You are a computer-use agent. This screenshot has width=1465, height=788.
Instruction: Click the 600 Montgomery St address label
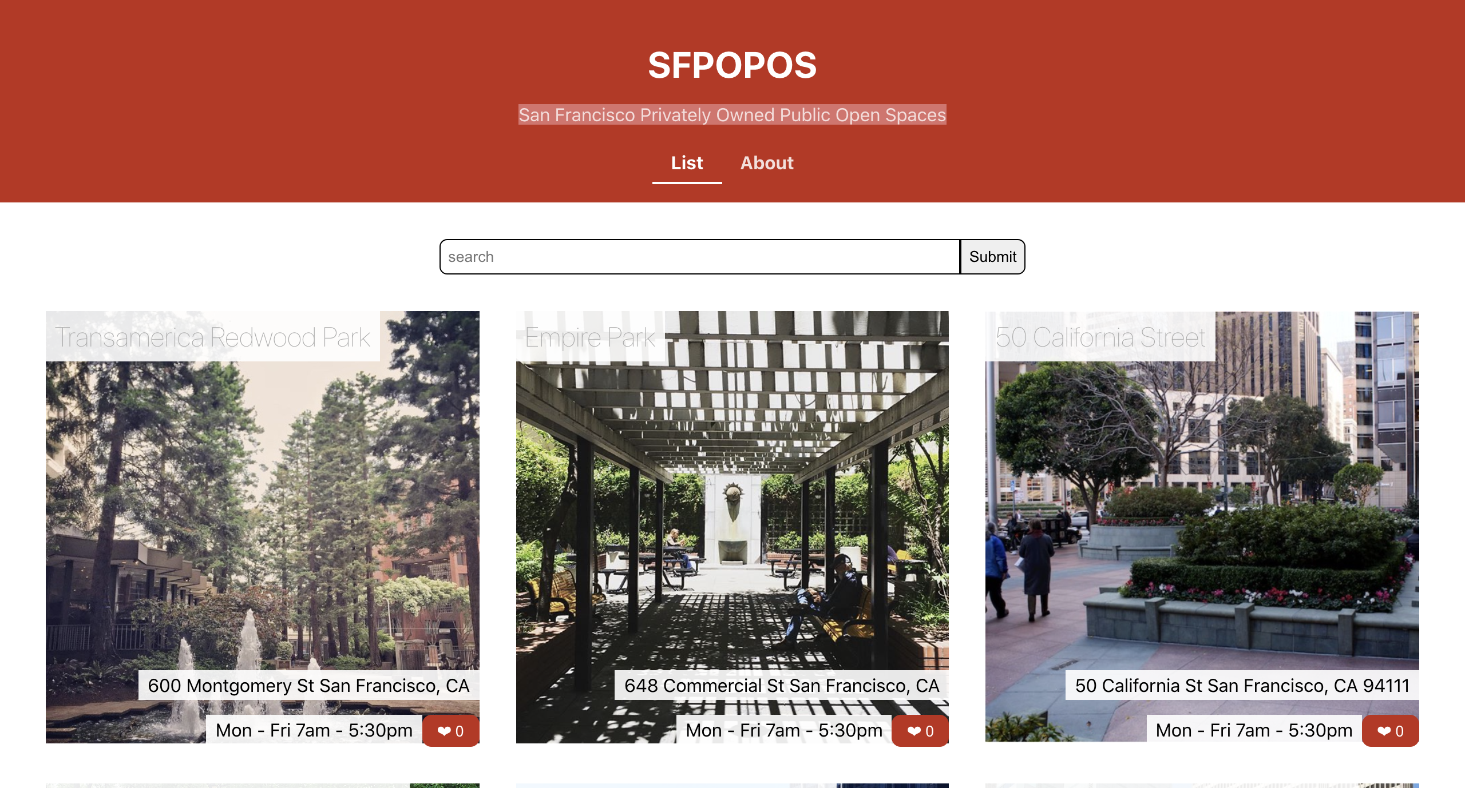click(x=308, y=685)
